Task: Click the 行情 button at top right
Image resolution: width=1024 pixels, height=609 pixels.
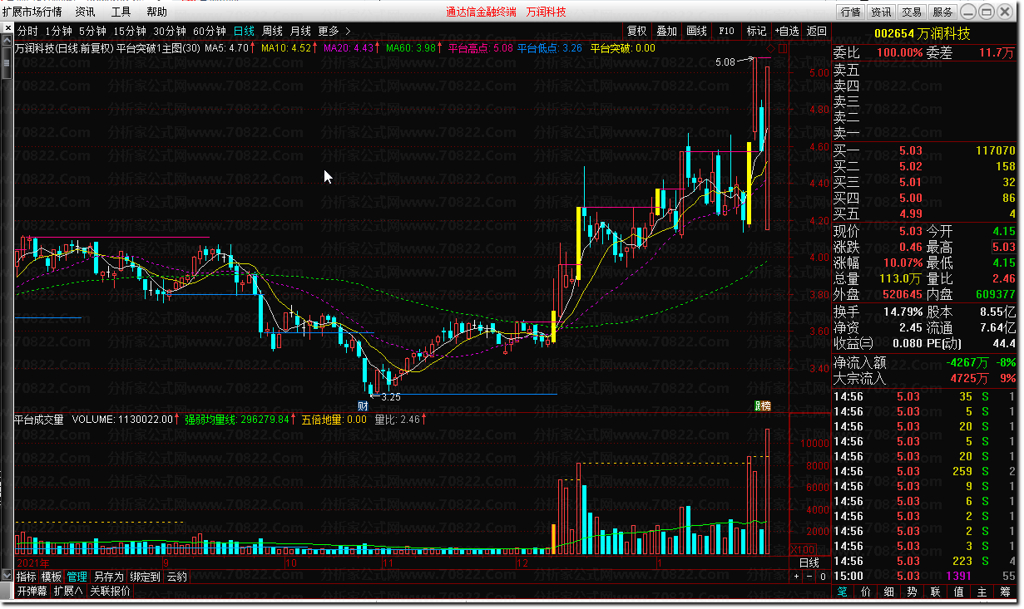Action: [x=850, y=12]
